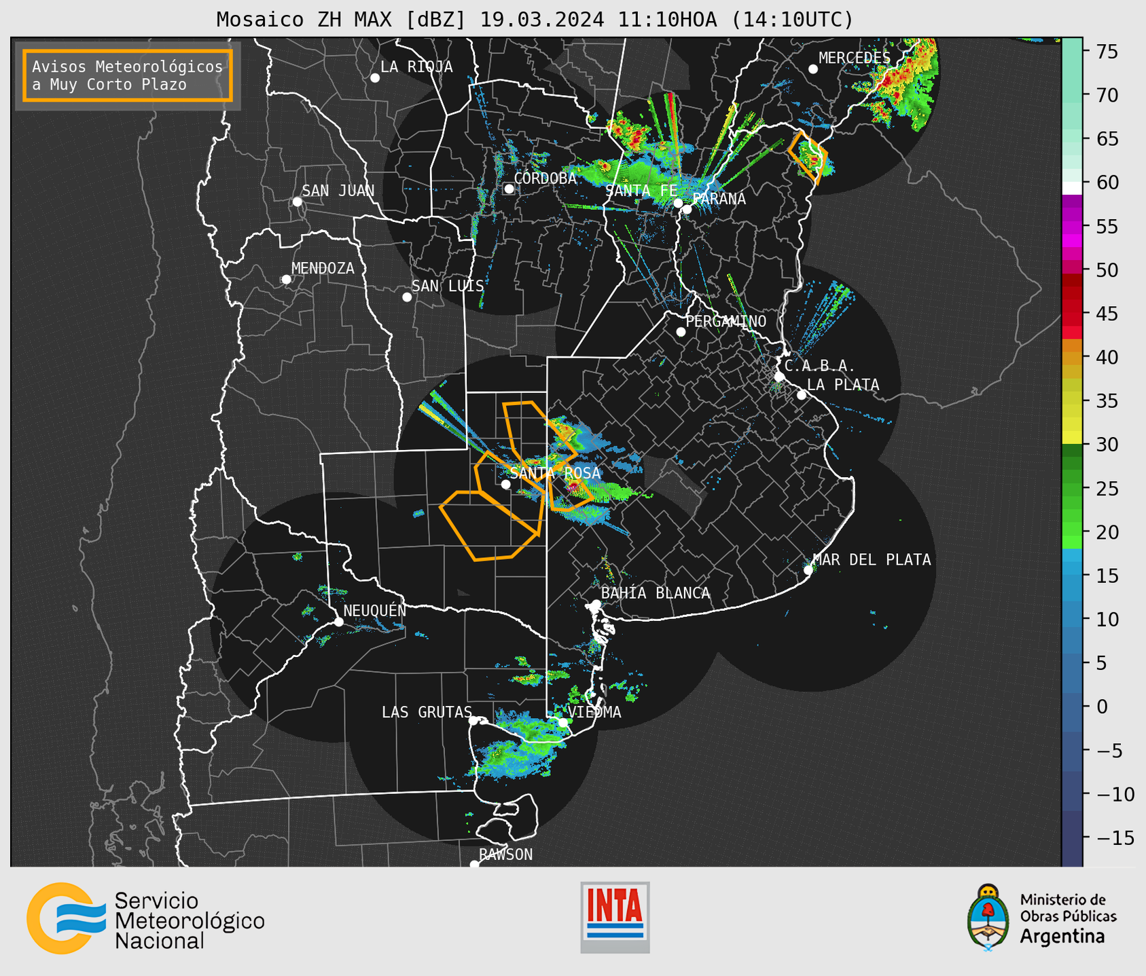Click the Mercedes city marker dot
Viewport: 1146px width, 976px height.
(x=812, y=69)
